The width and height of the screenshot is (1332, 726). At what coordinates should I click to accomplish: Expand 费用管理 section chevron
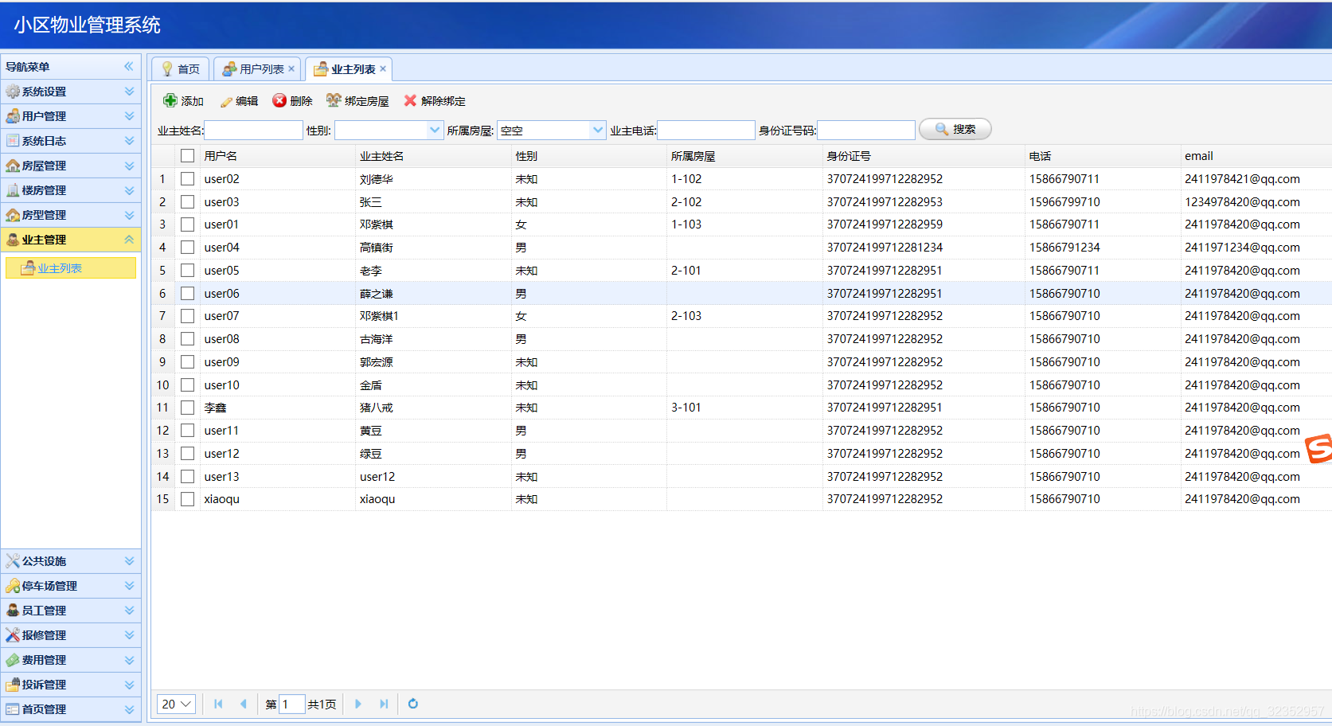[x=129, y=660]
